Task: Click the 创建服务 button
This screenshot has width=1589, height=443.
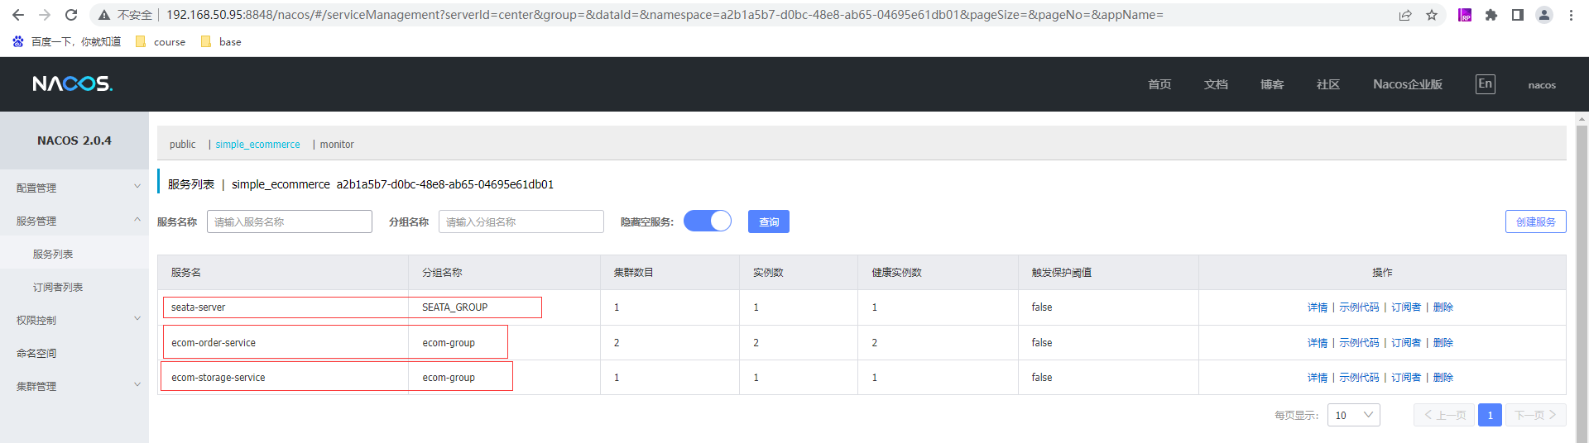Action: tap(1536, 221)
